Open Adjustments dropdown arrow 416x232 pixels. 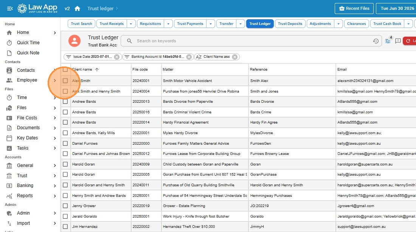tap(338, 24)
